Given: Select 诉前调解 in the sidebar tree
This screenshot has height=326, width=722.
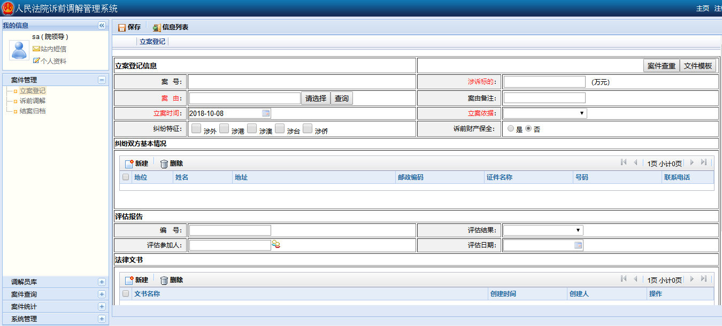Looking at the screenshot, I should (33, 101).
